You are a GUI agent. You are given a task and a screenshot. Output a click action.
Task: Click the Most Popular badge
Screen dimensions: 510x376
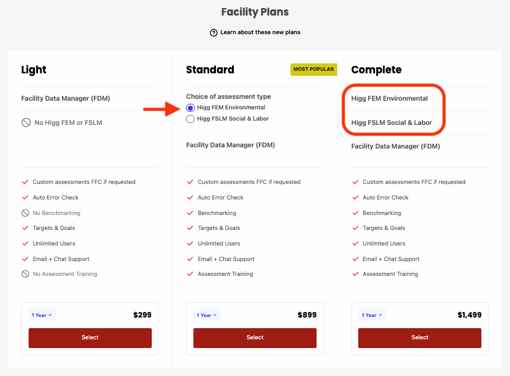313,69
